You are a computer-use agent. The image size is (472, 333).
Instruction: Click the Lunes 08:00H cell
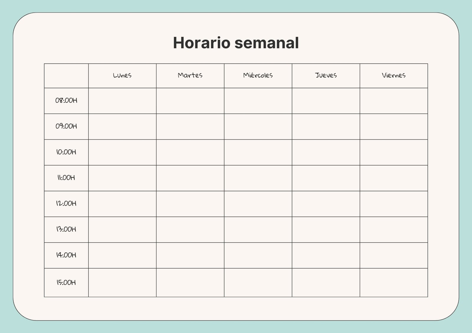[122, 101]
